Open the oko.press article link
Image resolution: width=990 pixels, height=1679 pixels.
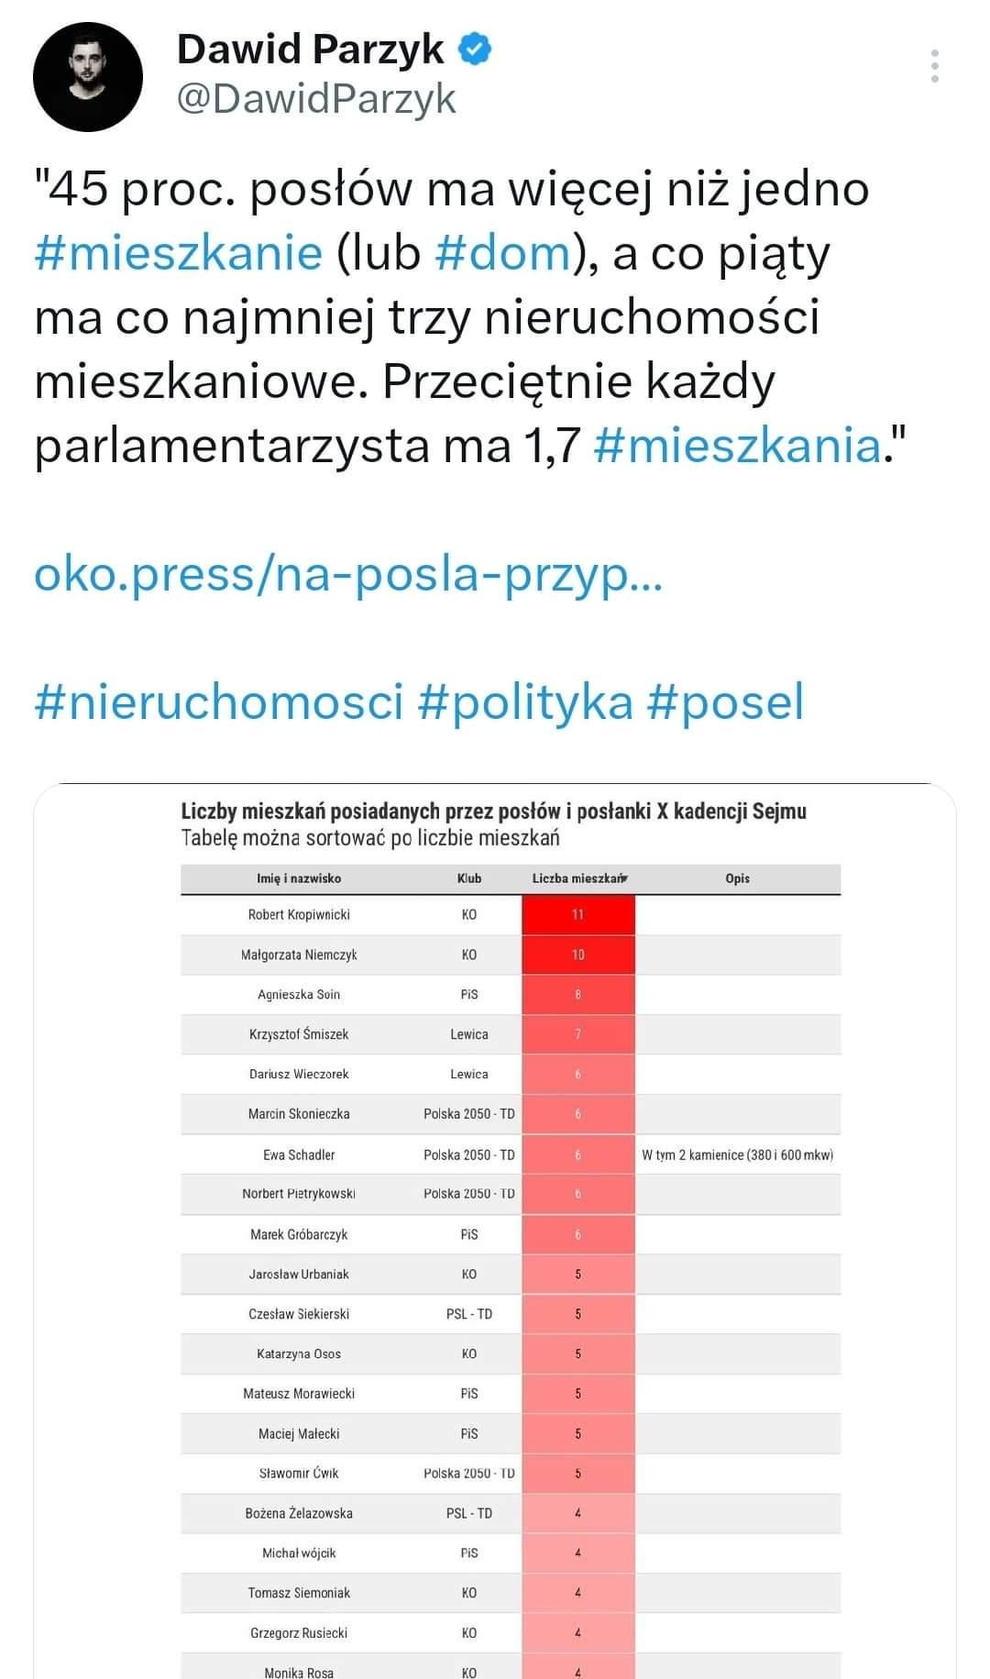click(x=347, y=574)
